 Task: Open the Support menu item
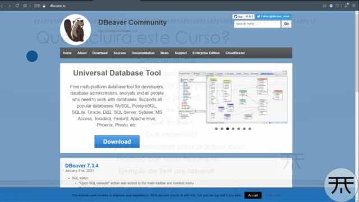point(181,53)
